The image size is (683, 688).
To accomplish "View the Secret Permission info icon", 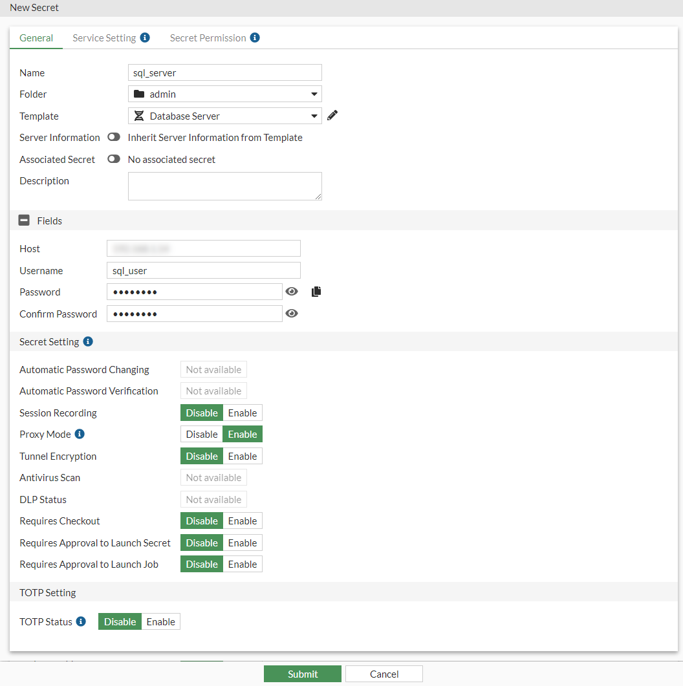I will click(255, 38).
